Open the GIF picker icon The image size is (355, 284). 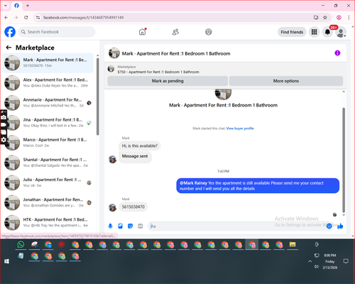point(141,226)
